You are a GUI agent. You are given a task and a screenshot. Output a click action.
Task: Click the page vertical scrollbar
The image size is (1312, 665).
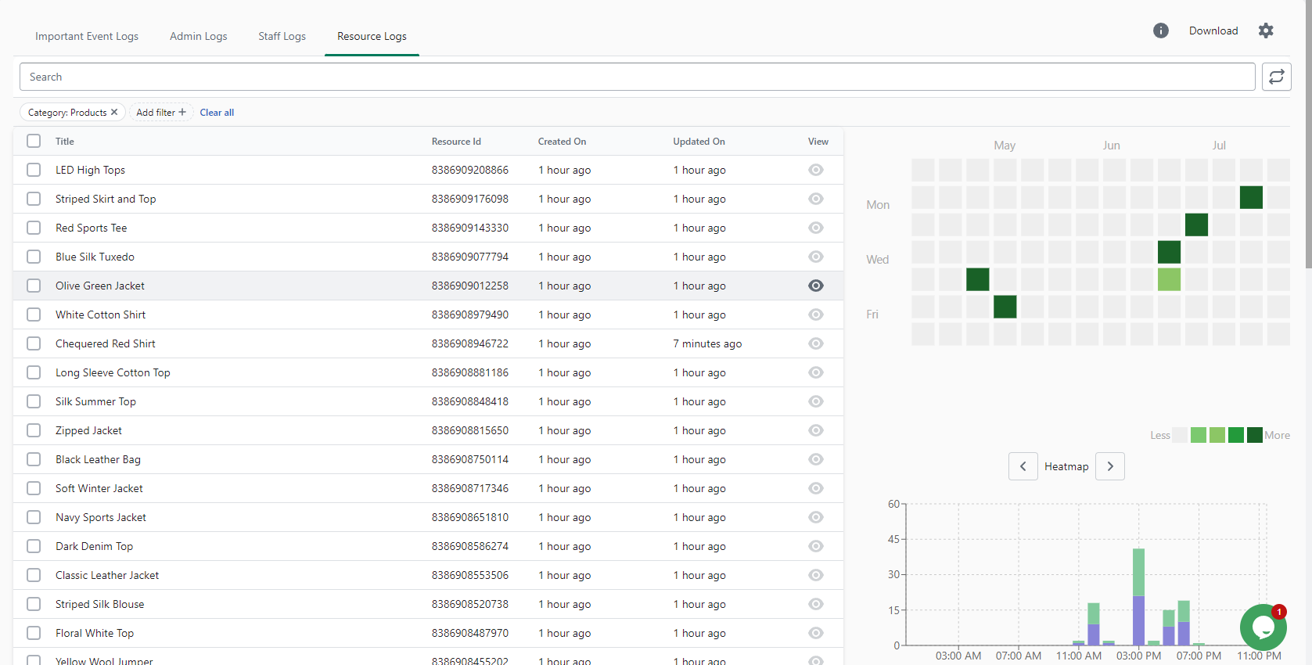[1308, 135]
